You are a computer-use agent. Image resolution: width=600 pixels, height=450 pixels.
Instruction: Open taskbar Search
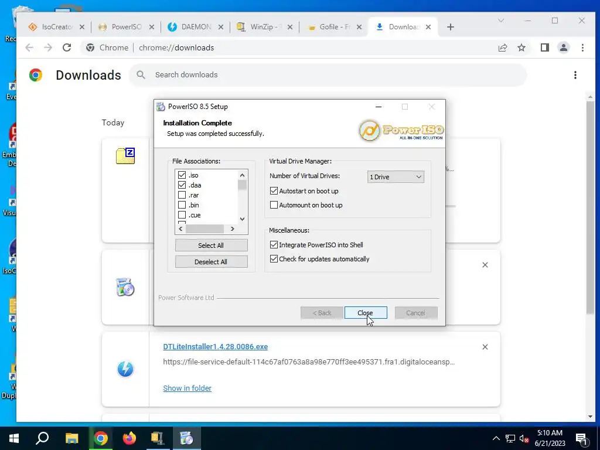pyautogui.click(x=42, y=438)
